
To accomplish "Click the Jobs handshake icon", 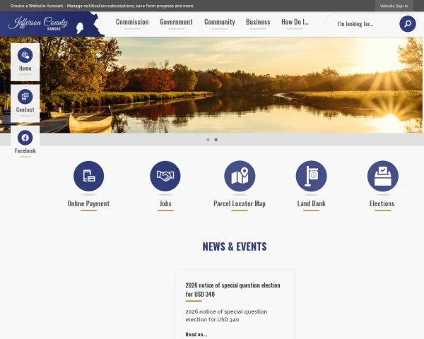I will tap(165, 176).
